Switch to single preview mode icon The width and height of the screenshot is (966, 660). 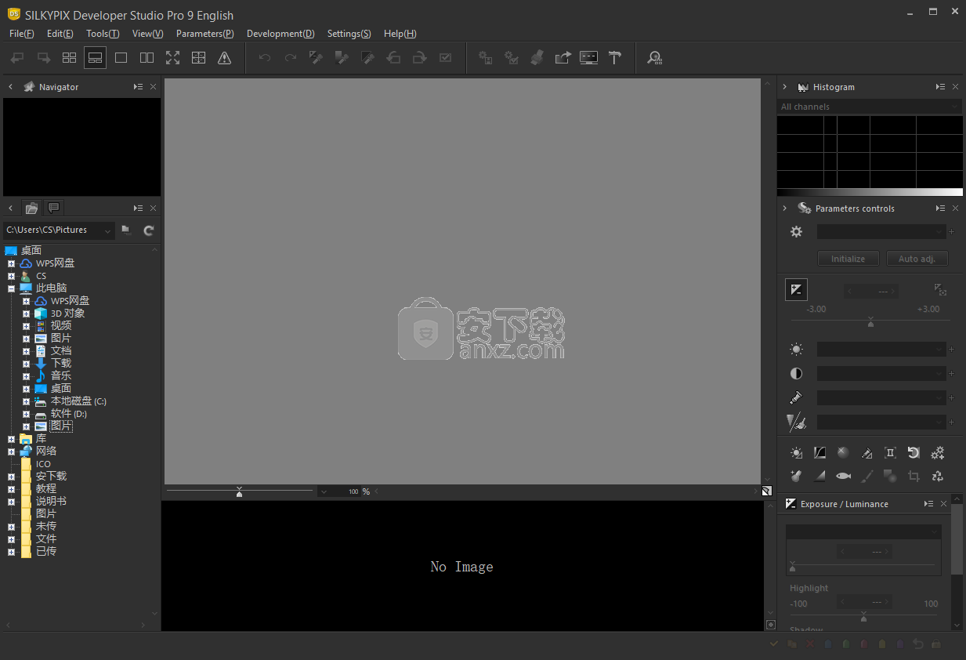pos(121,57)
